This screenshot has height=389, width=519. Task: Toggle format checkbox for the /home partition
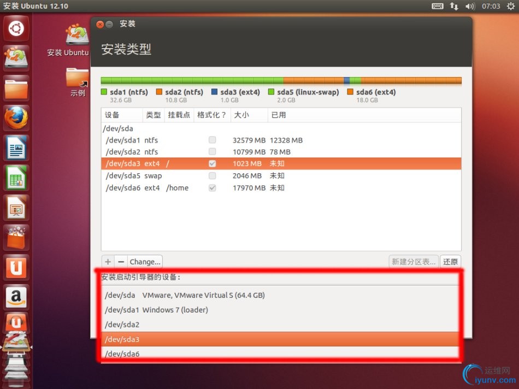pos(212,188)
